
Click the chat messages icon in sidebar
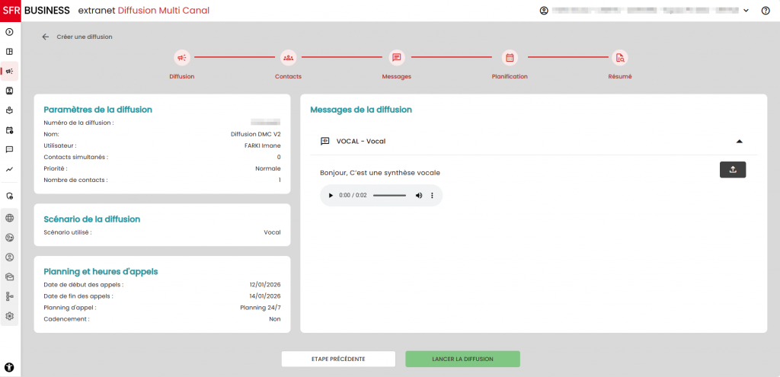pyautogui.click(x=9, y=149)
